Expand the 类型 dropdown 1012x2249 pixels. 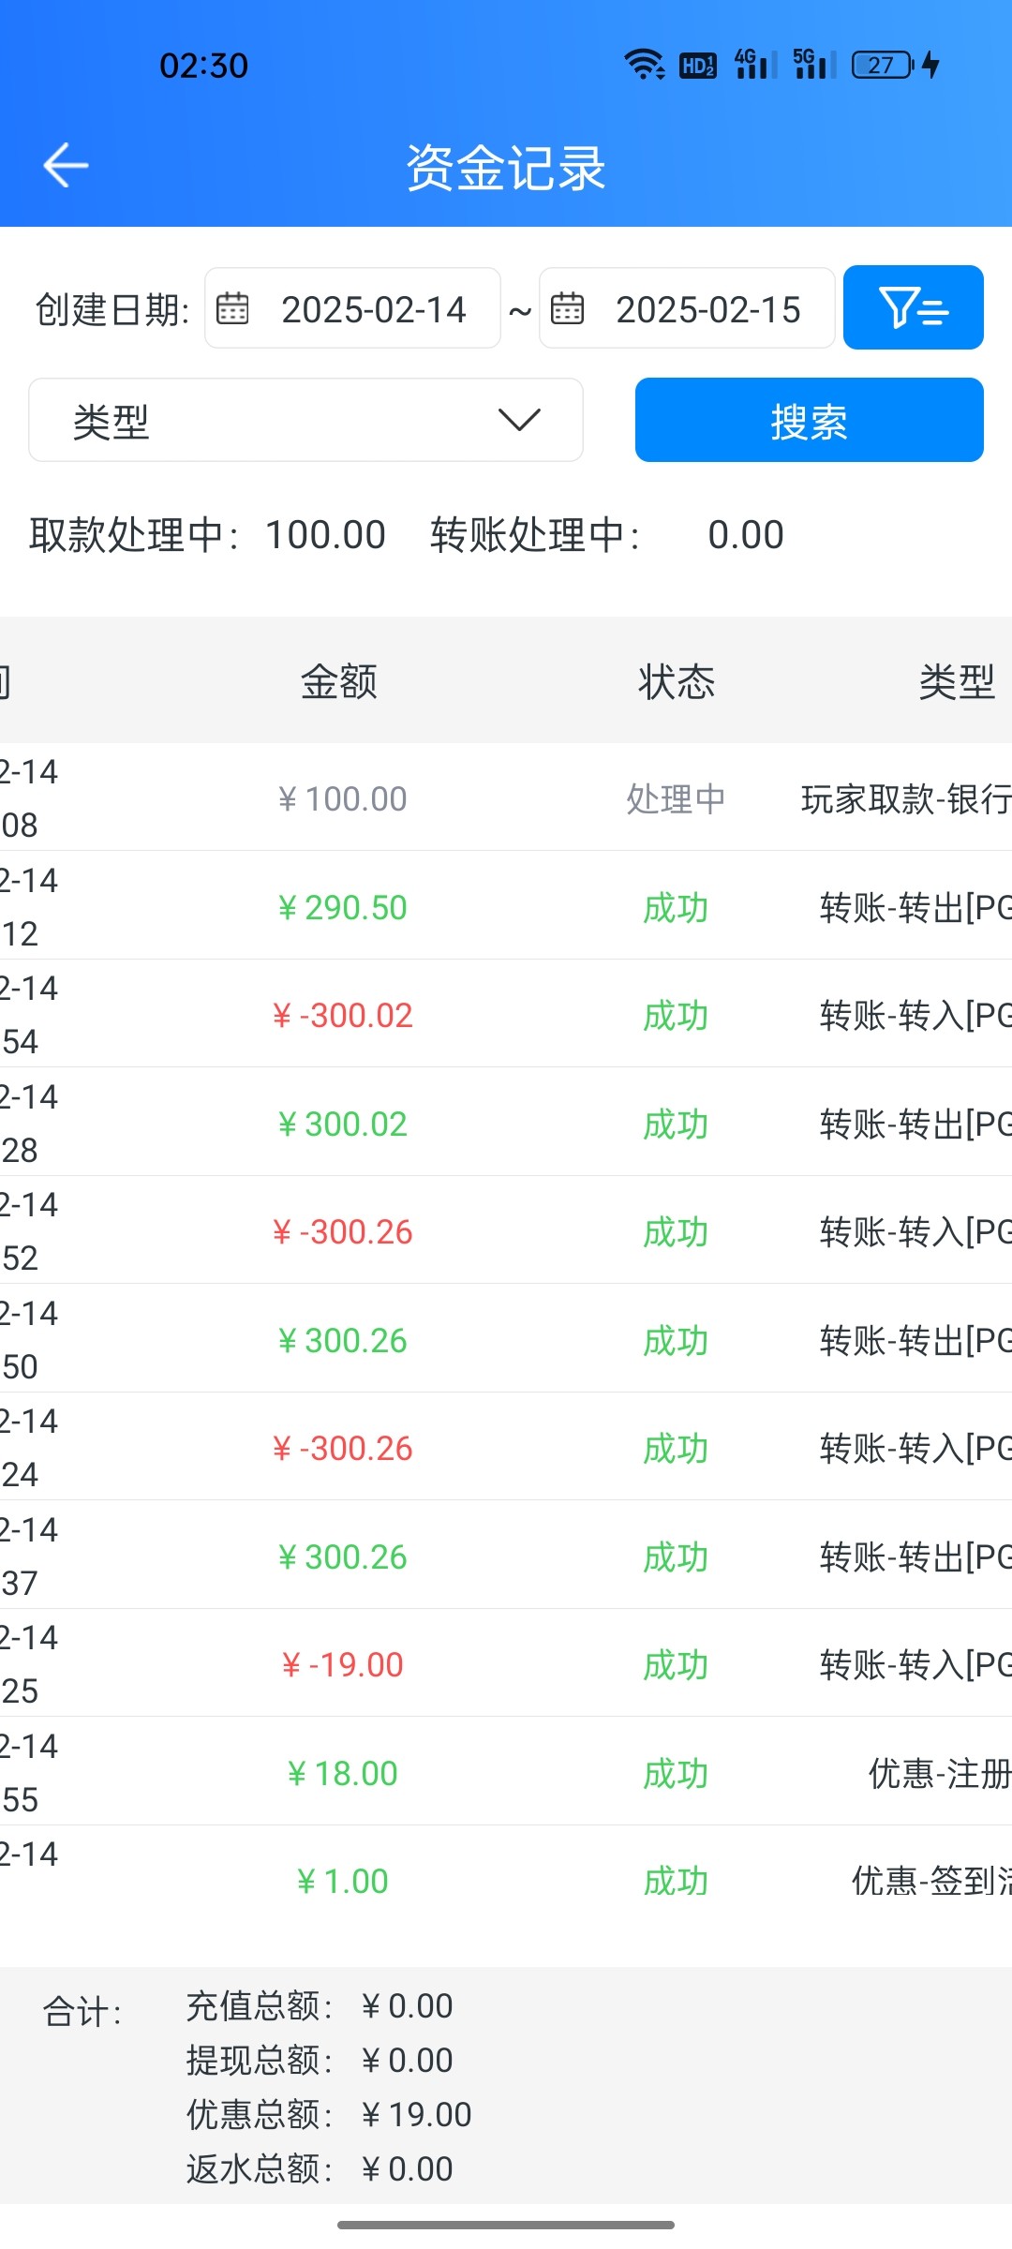pos(305,420)
